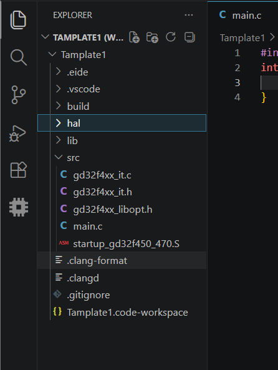Collapse all folders in Explorer
The width and height of the screenshot is (278, 370).
189,37
